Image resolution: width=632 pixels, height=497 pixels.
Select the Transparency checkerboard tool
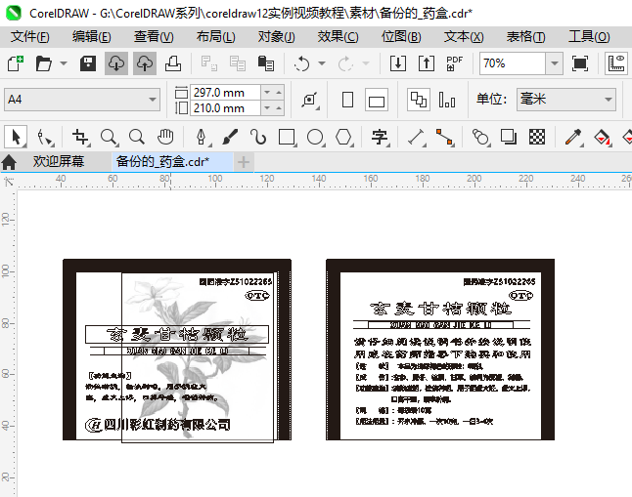tap(537, 138)
